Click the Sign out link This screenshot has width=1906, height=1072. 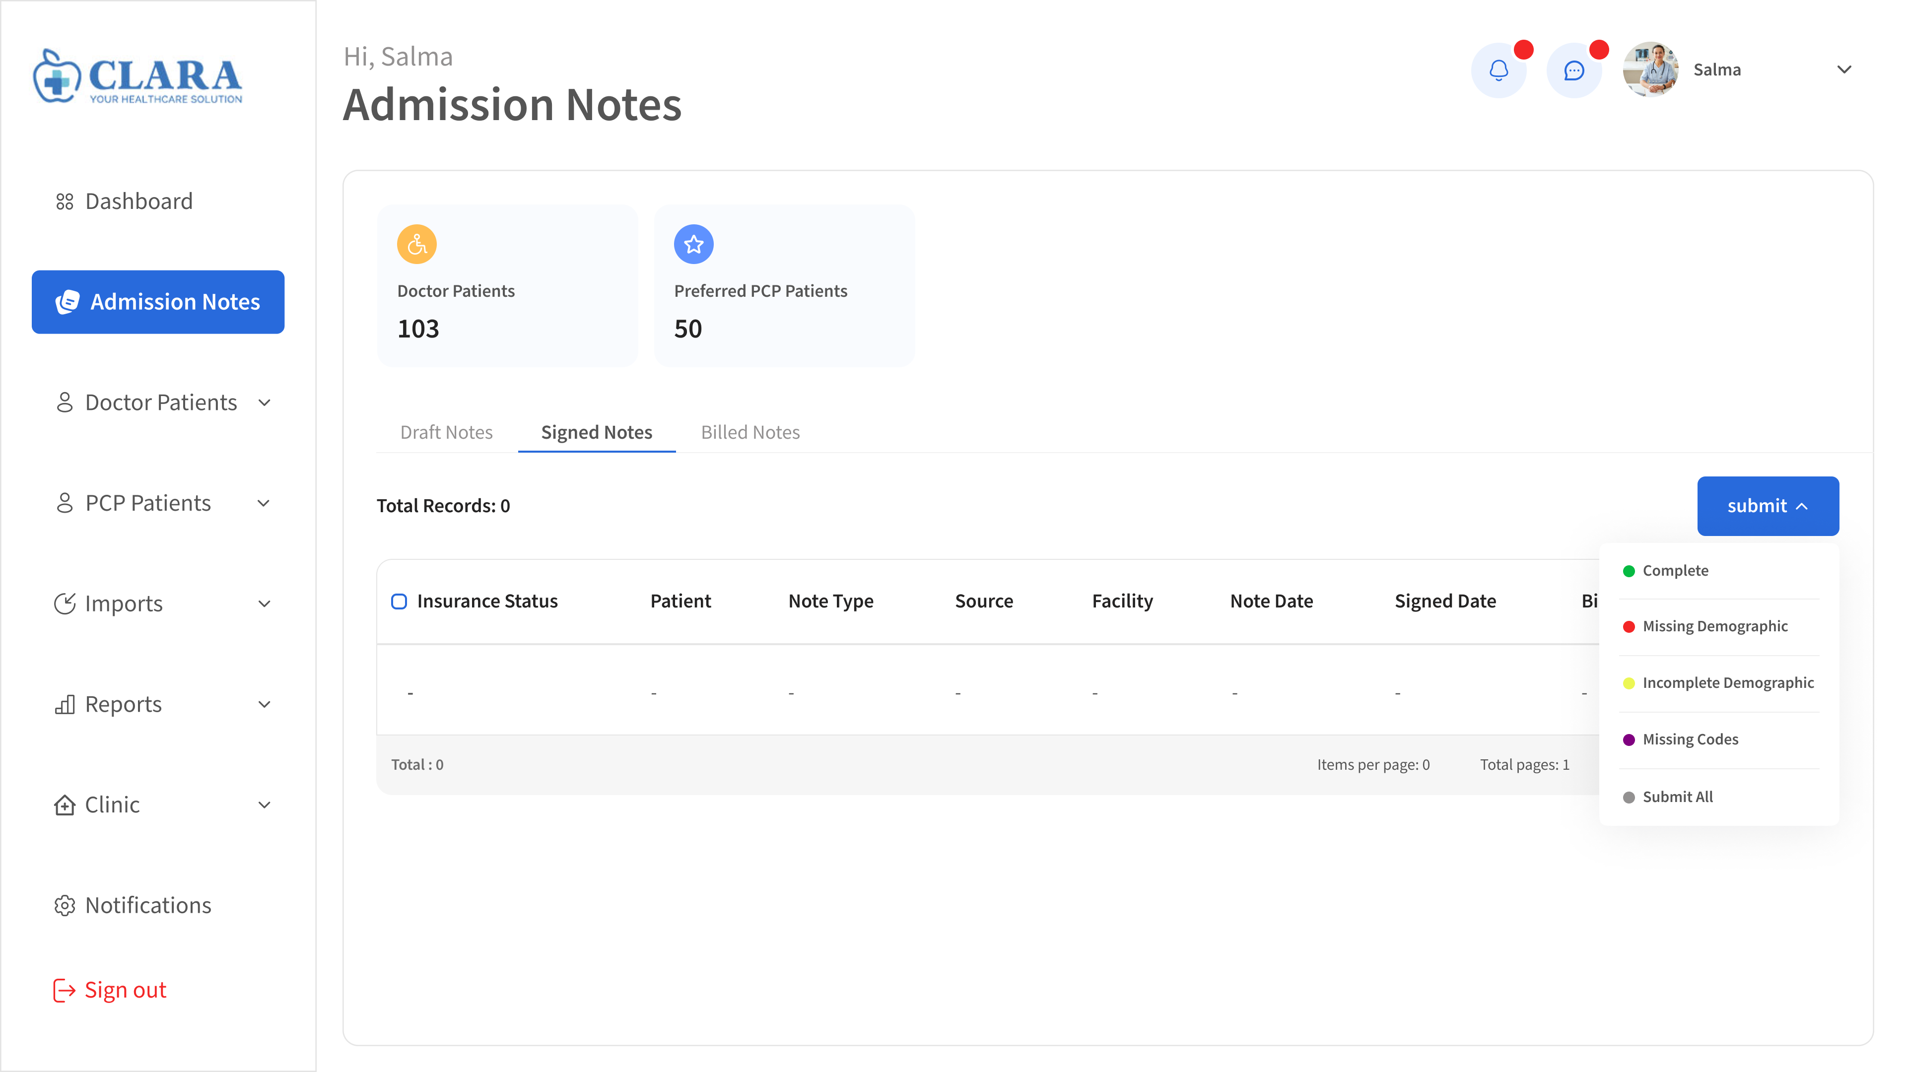[x=110, y=990]
